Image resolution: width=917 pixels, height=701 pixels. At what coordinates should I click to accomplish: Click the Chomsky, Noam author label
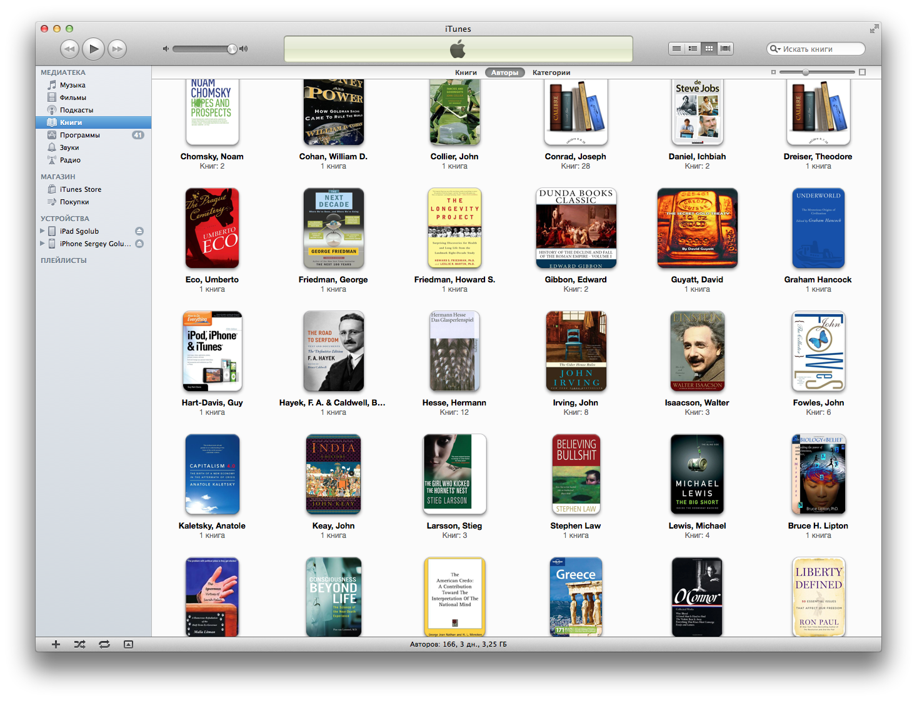click(x=212, y=157)
